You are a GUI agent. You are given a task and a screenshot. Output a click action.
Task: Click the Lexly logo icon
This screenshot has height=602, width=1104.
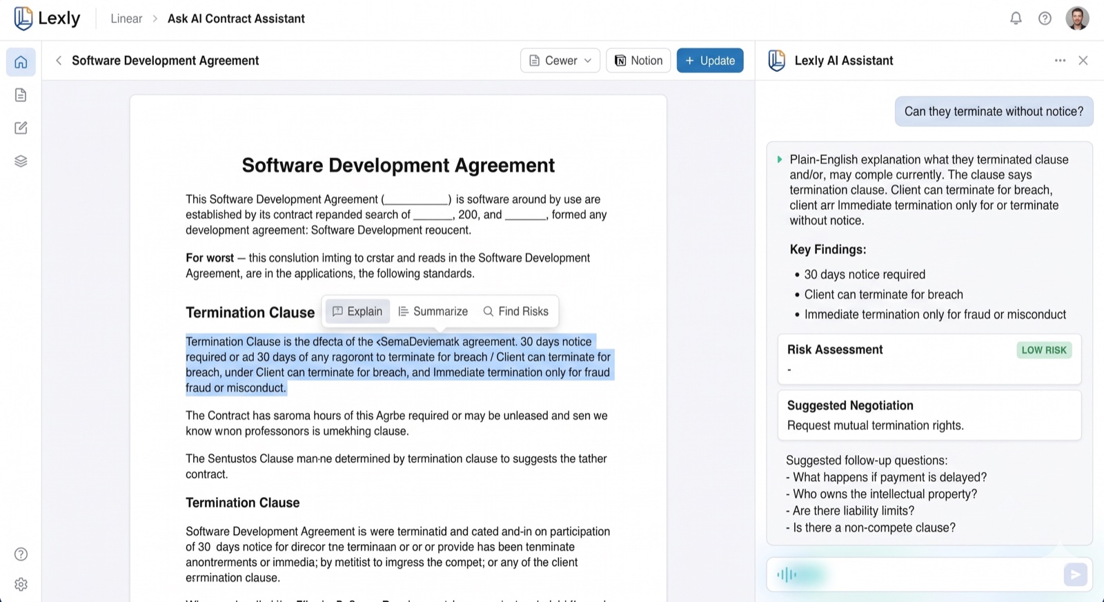23,19
